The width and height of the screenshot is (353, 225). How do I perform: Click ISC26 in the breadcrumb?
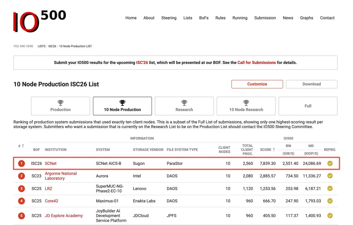pyautogui.click(x=52, y=46)
